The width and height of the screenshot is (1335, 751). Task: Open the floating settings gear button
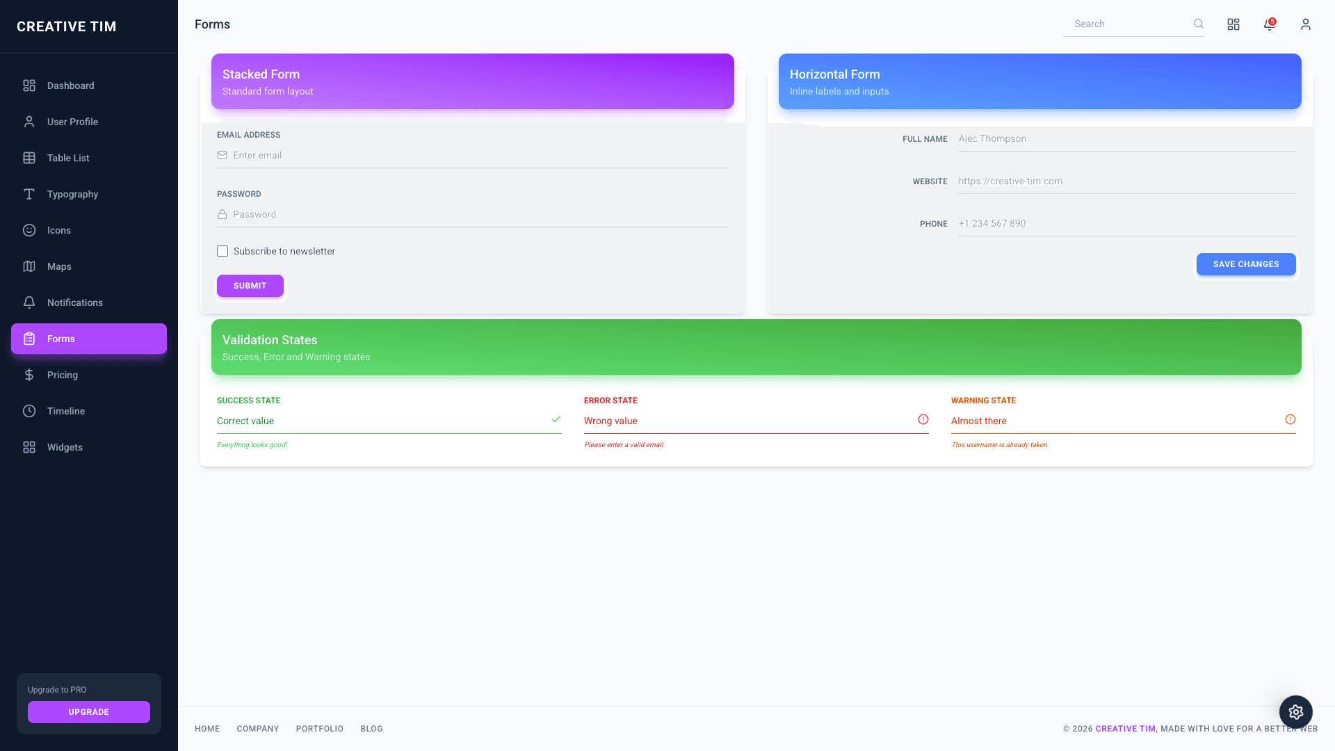(1295, 712)
